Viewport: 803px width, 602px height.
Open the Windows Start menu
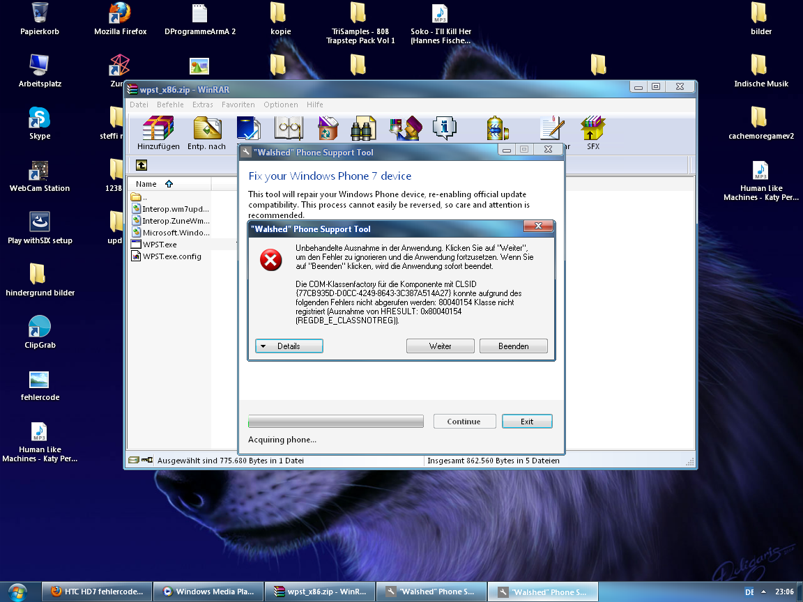point(17,592)
